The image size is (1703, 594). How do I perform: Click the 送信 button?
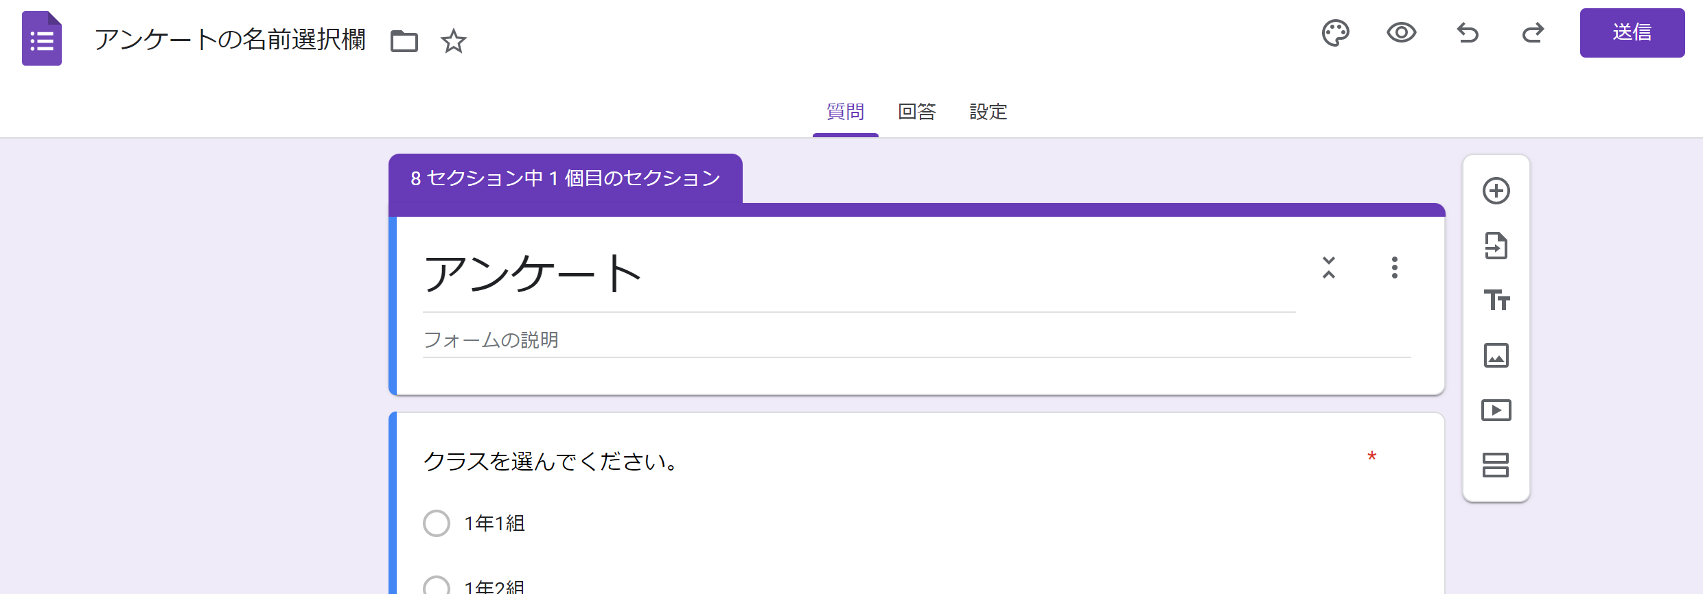pyautogui.click(x=1632, y=33)
